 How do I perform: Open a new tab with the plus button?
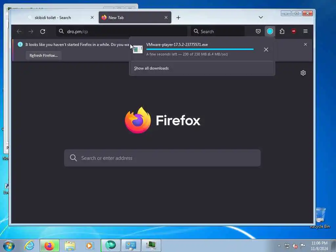click(x=178, y=18)
